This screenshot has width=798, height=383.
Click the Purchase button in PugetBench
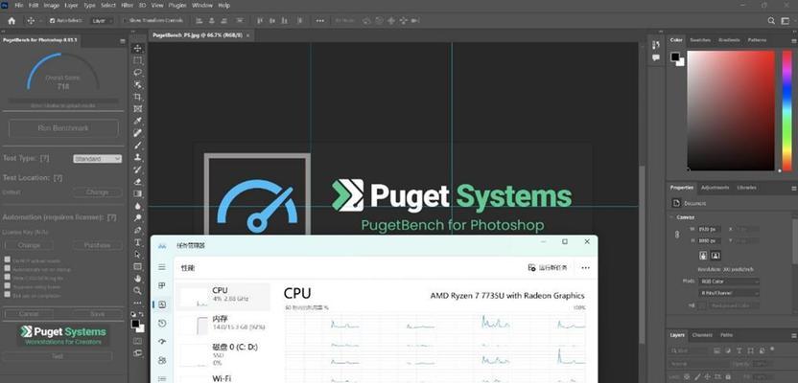pos(97,245)
